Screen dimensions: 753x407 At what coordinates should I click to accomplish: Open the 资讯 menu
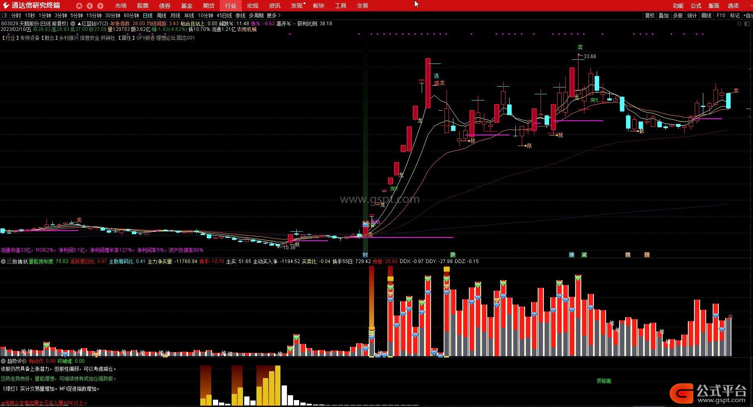click(x=274, y=6)
